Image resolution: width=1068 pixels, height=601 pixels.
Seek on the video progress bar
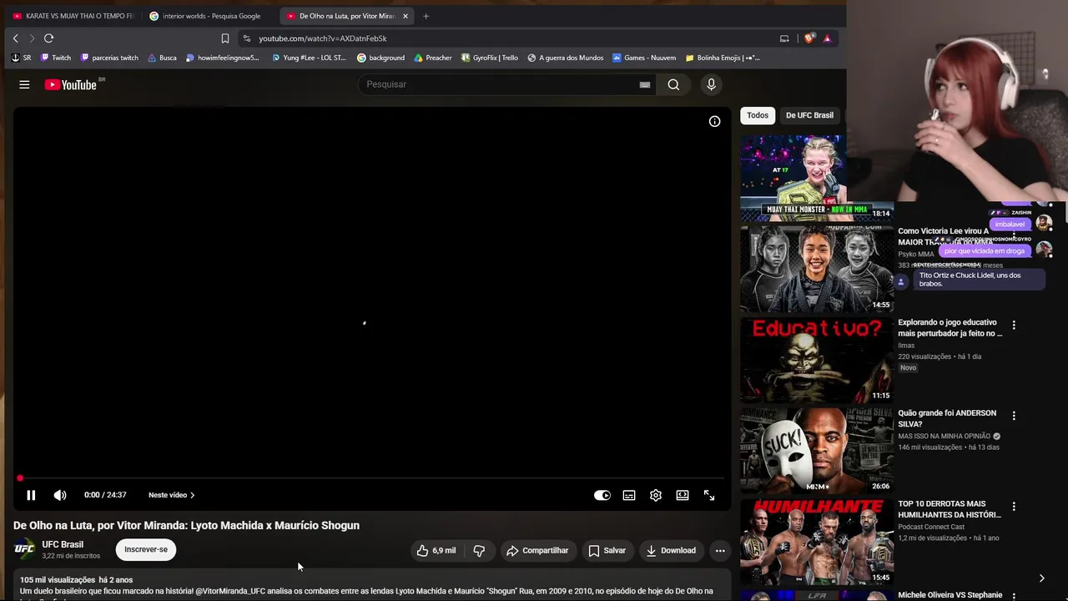point(372,478)
